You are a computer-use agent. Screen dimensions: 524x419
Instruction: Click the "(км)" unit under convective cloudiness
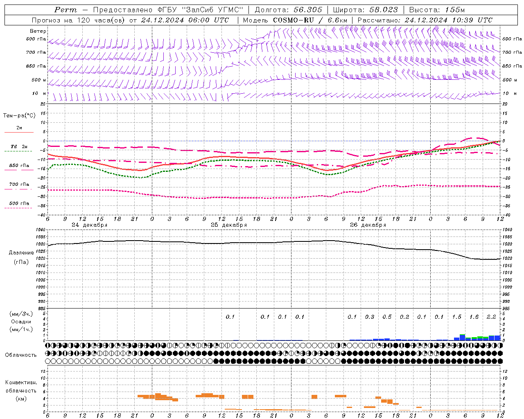click(21, 399)
